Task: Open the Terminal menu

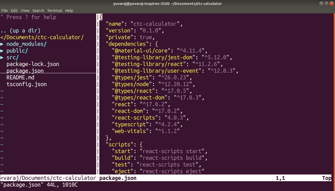Action: pyautogui.click(x=55, y=11)
